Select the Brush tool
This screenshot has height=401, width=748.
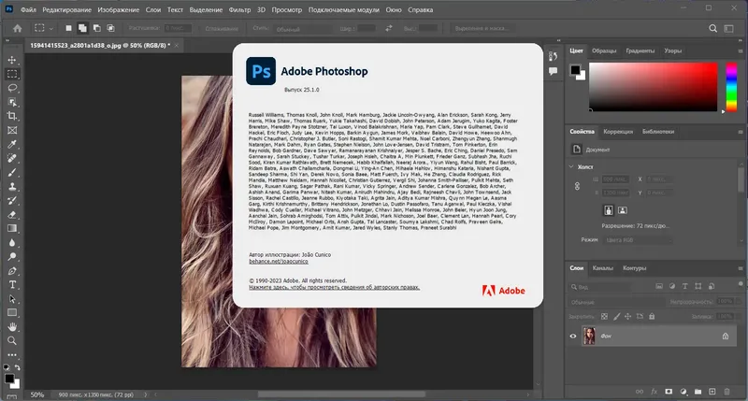12,172
